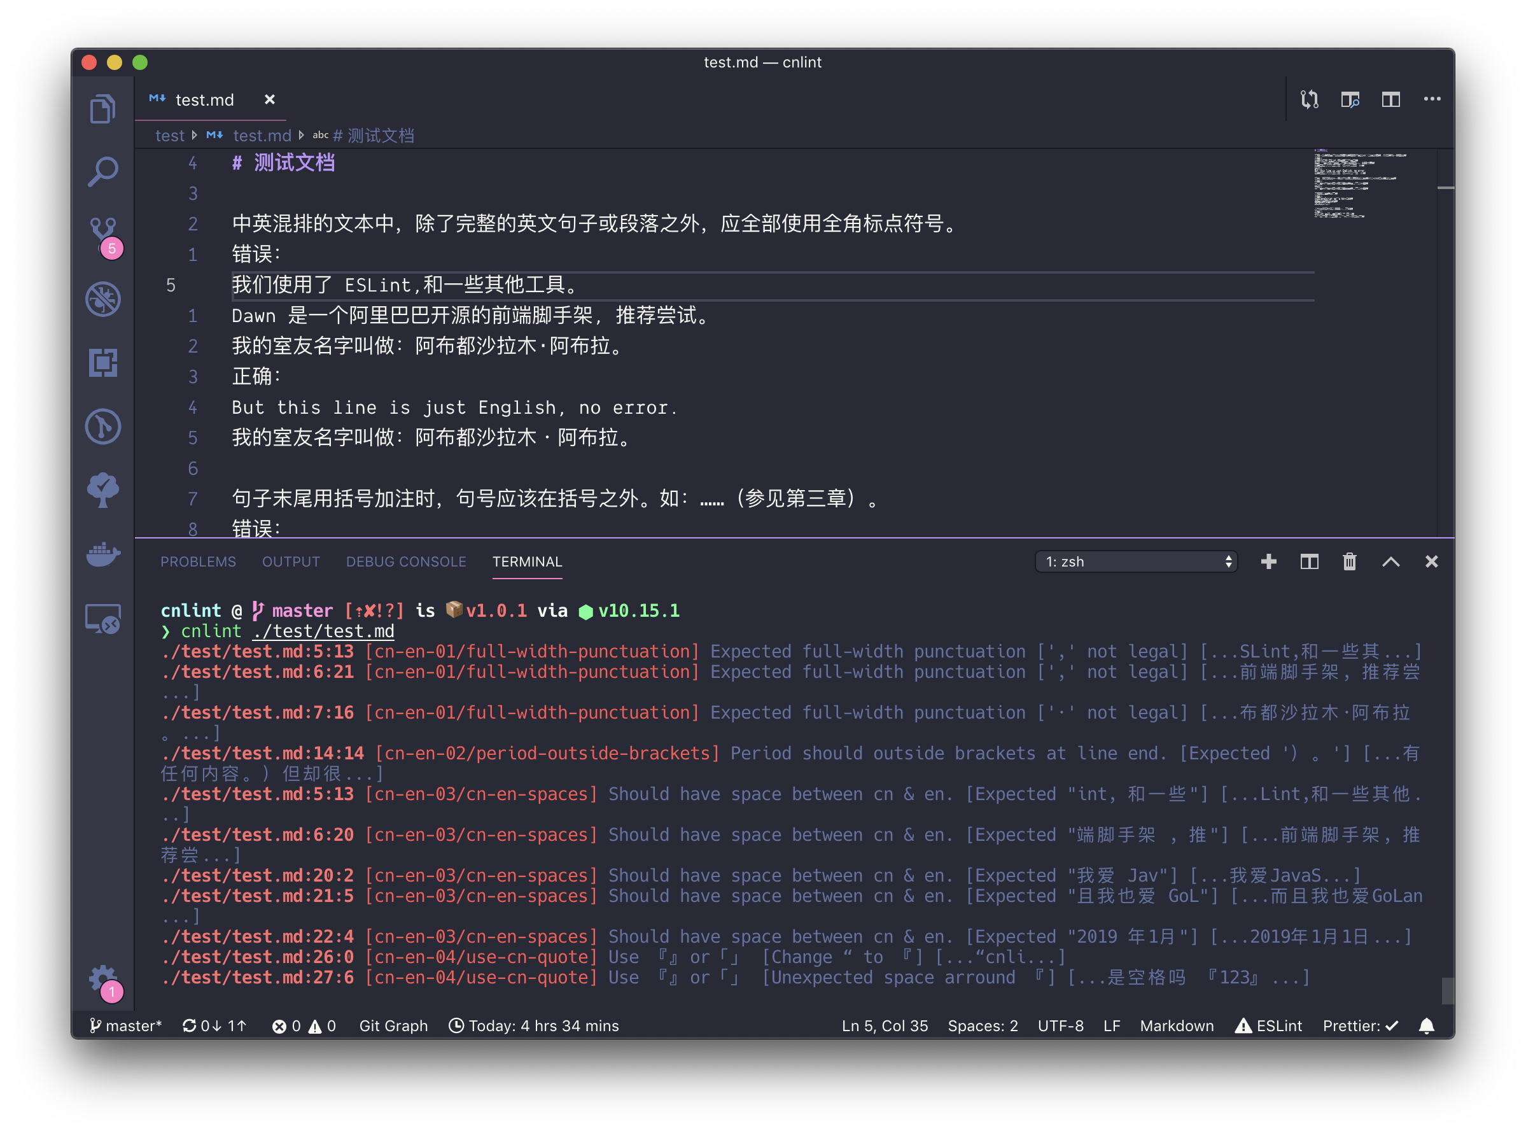Open the Debug view icon

(x=103, y=299)
